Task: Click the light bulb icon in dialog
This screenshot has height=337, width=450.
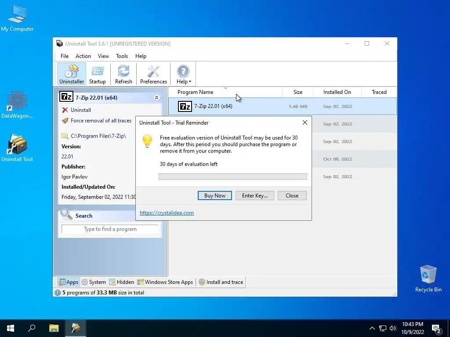Action: [x=147, y=141]
